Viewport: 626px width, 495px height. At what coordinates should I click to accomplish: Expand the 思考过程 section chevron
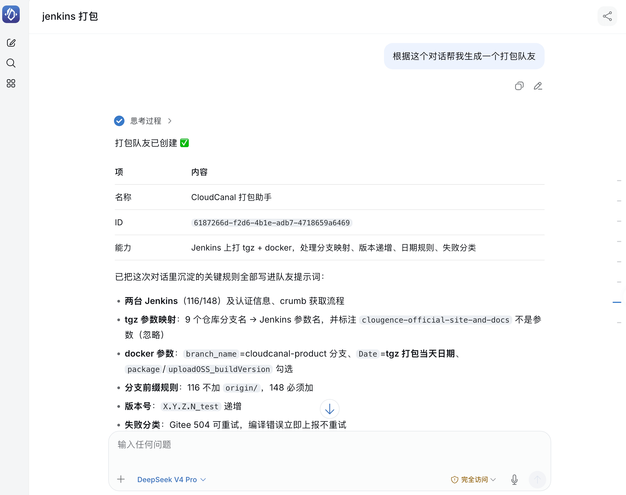tap(170, 121)
